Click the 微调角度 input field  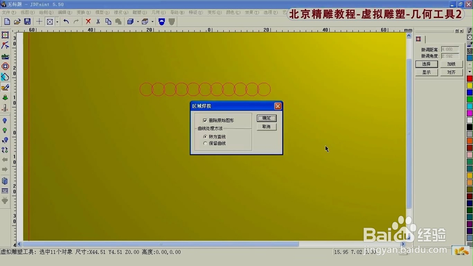tap(450, 56)
